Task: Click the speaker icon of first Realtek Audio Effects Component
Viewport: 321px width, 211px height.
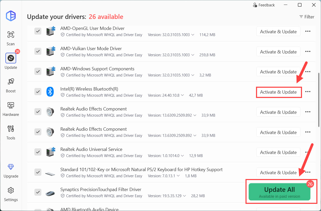Action: pos(50,112)
